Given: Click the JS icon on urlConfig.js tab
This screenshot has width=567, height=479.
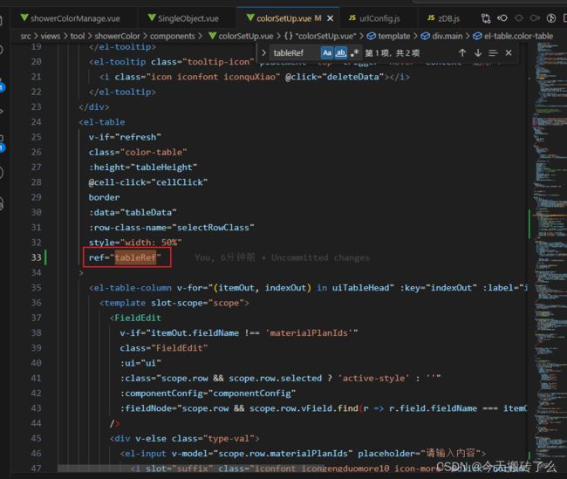Looking at the screenshot, I should (352, 17).
